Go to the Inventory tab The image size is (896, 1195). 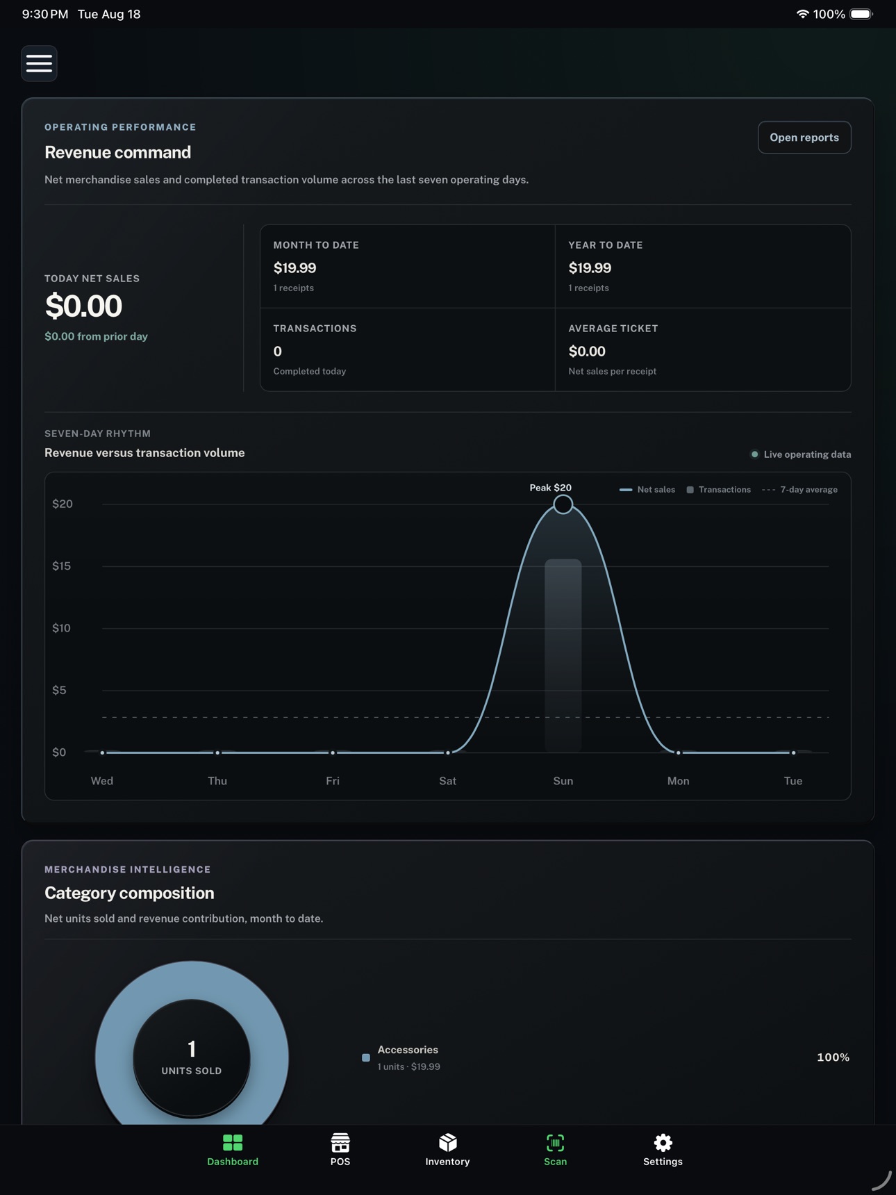(448, 1151)
